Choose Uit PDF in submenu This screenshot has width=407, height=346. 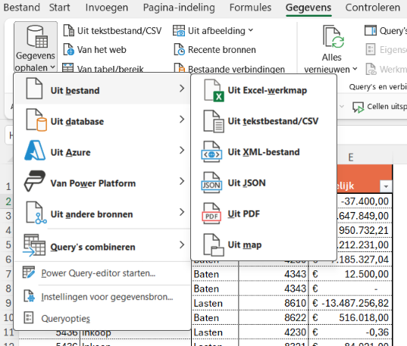pyautogui.click(x=264, y=214)
